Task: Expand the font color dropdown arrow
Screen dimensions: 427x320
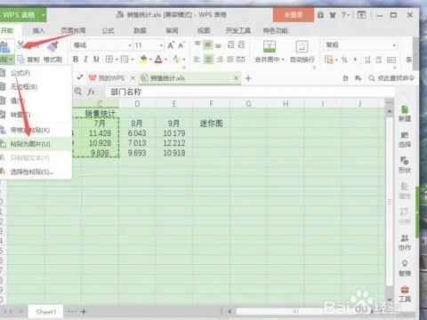Action: point(165,60)
